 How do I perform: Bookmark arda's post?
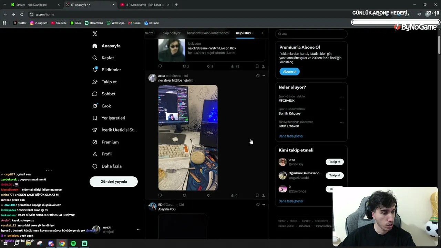coord(257,195)
